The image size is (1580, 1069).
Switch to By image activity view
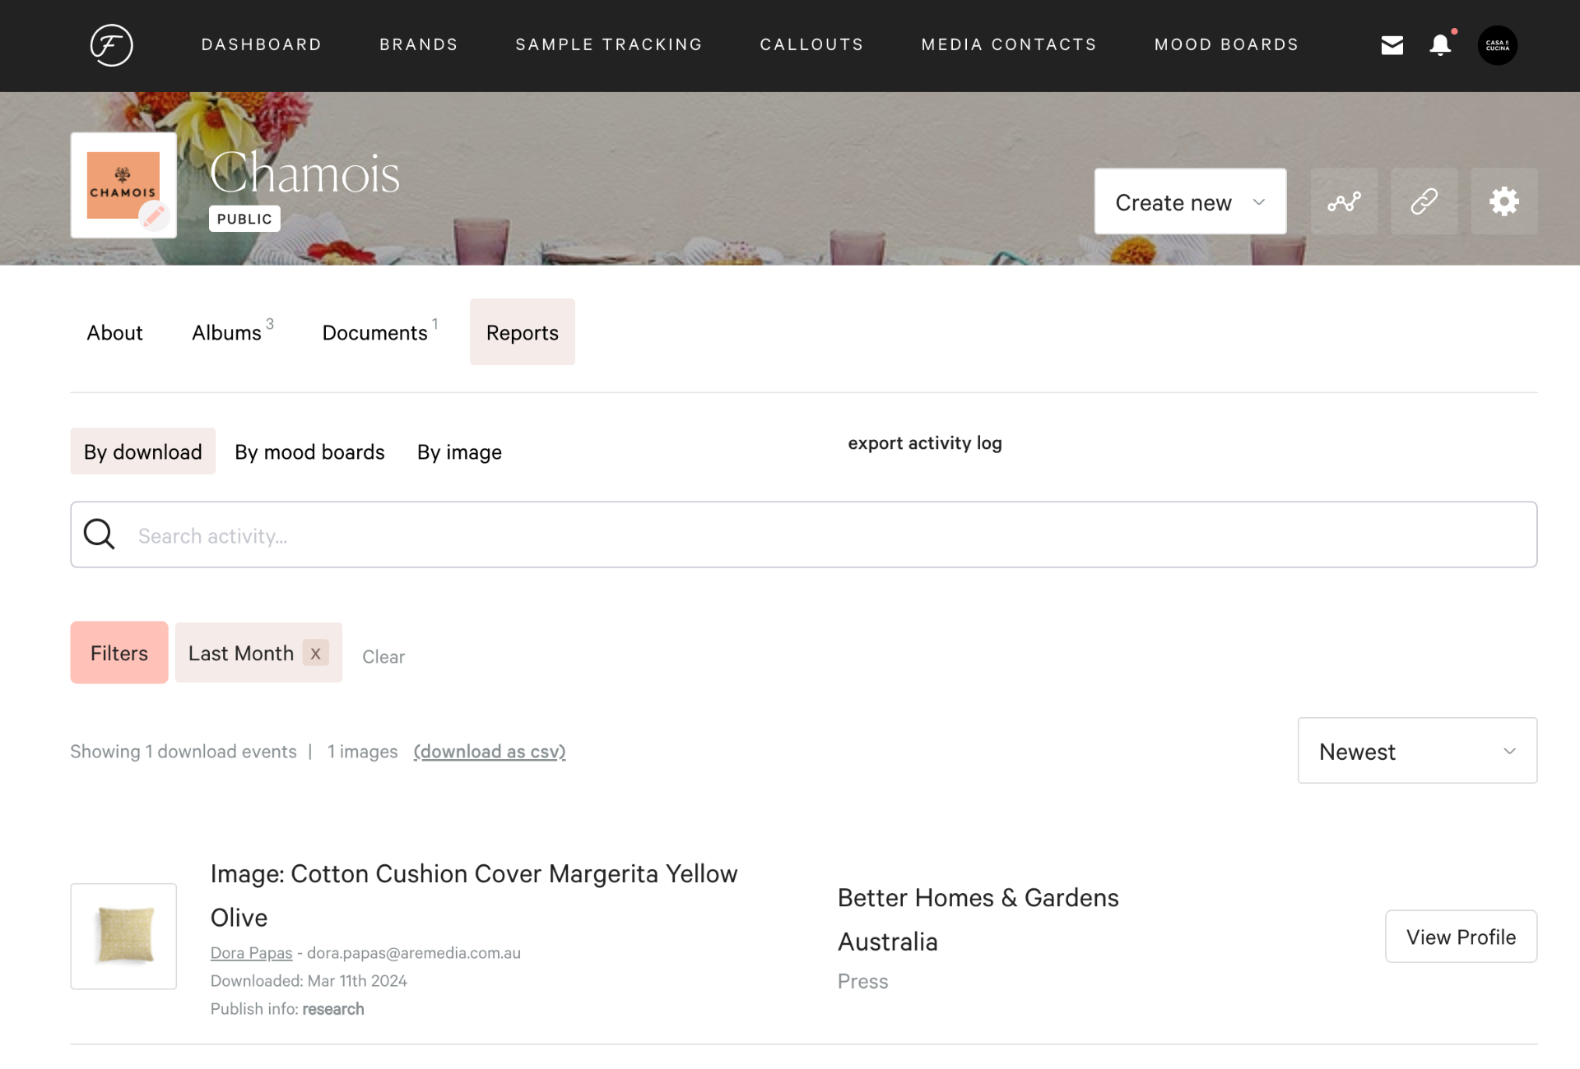[x=458, y=451]
